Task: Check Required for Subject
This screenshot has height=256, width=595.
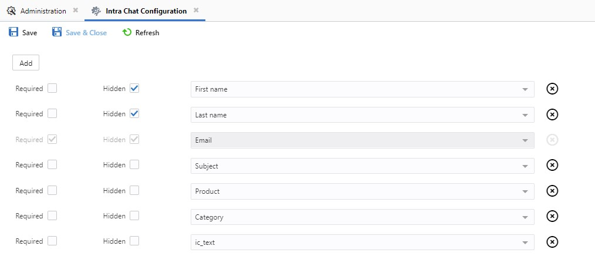Action: pyautogui.click(x=52, y=164)
